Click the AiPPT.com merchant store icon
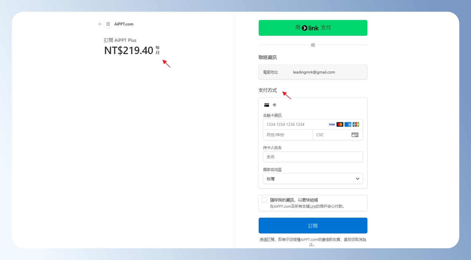 tap(108, 24)
